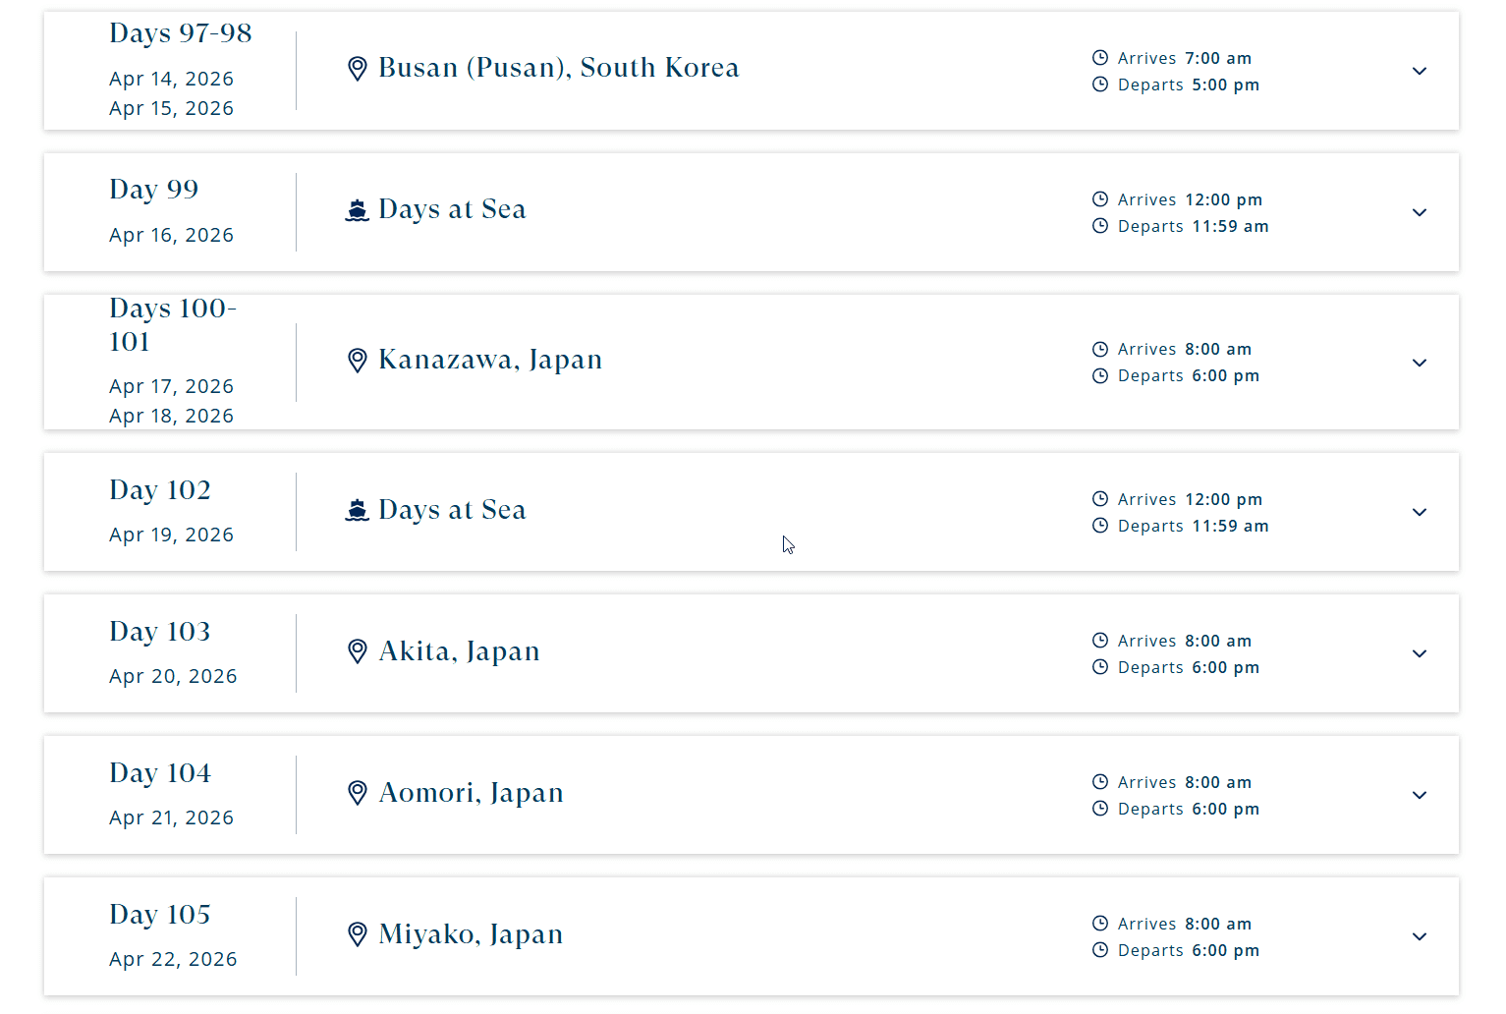Click the location pin icon beside Akita
This screenshot has height=1014, width=1506.
click(x=358, y=651)
